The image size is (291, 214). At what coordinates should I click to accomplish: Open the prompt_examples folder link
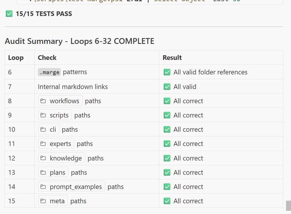(x=72, y=187)
